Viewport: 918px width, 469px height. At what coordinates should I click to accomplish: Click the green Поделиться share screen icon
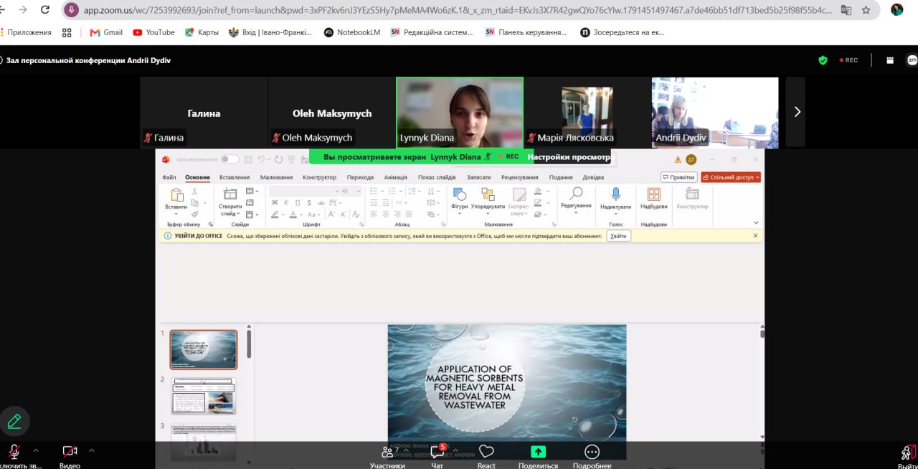(538, 452)
